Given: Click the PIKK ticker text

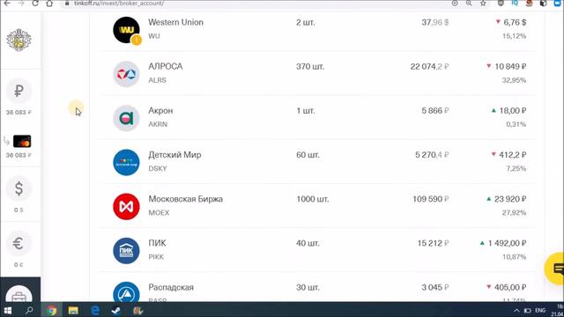Looking at the screenshot, I should pyautogui.click(x=156, y=257).
